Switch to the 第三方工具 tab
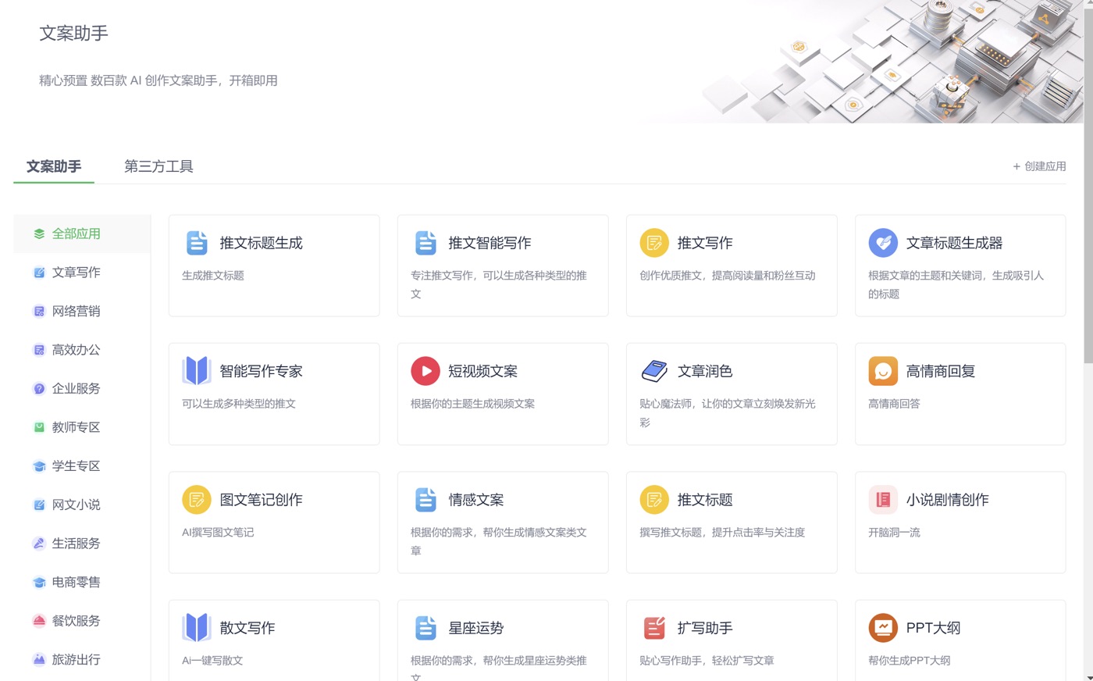This screenshot has width=1093, height=681. point(158,166)
